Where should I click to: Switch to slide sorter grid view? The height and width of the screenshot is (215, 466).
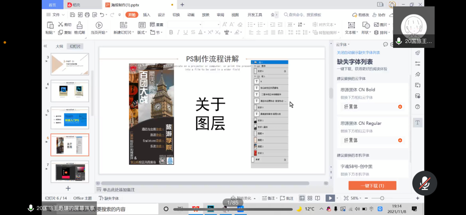[x=310, y=198]
